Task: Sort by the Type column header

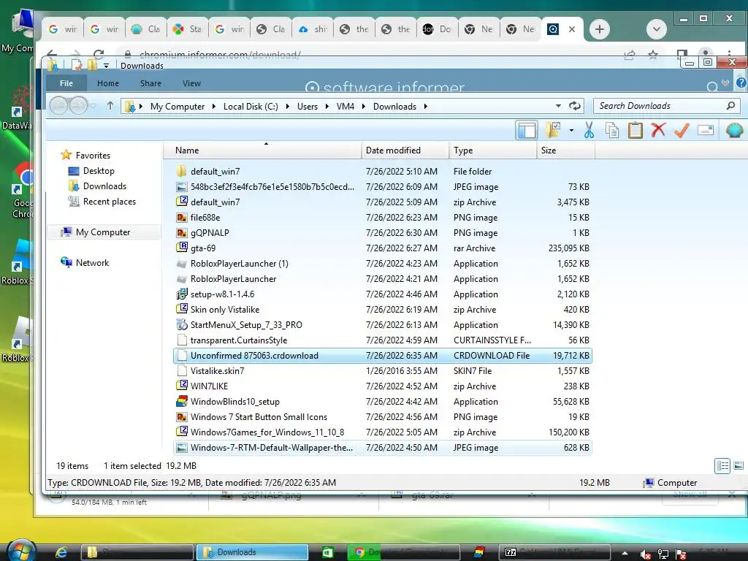Action: tap(493, 150)
